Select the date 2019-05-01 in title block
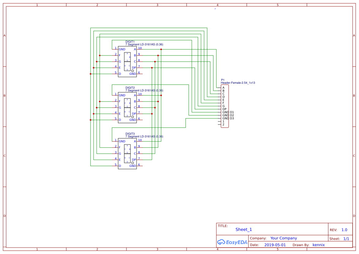The width and height of the screenshot is (359, 254). [x=275, y=245]
